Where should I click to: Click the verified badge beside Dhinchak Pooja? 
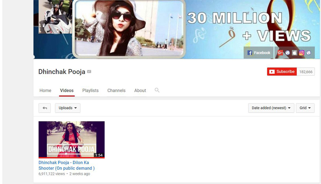click(x=89, y=72)
